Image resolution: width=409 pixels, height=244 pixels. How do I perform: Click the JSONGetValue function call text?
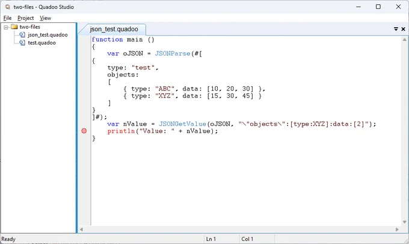coord(182,124)
